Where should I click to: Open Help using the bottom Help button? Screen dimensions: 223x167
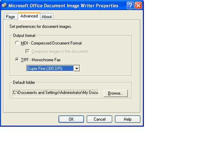[128, 119]
